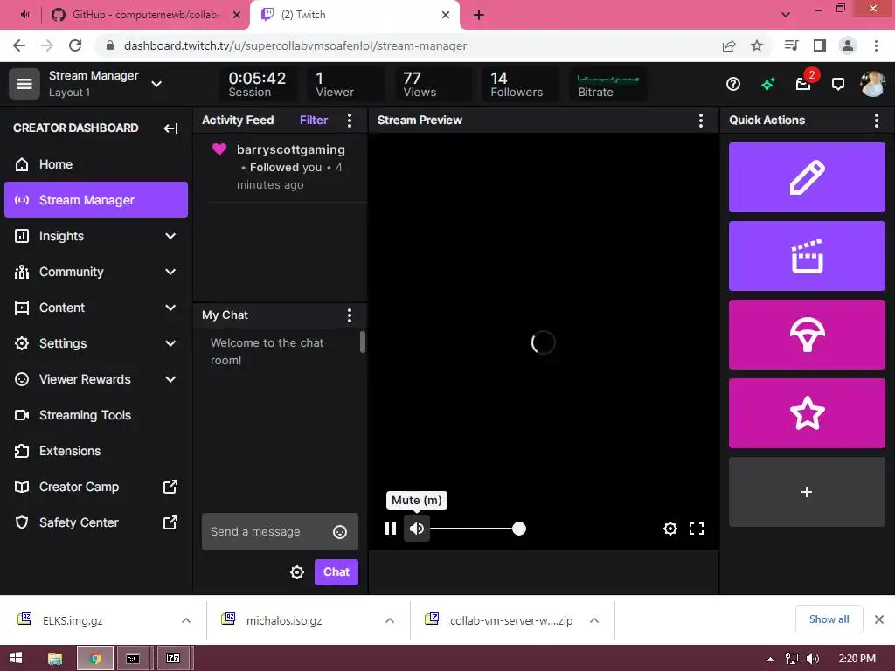The height and width of the screenshot is (671, 895).
Task: Click the system tray volume icon
Action: click(812, 659)
